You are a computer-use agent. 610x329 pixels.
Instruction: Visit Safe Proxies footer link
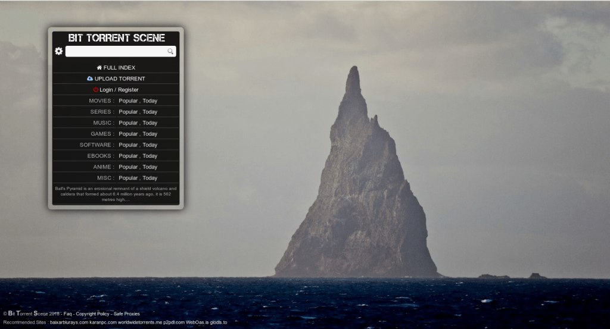point(127,314)
